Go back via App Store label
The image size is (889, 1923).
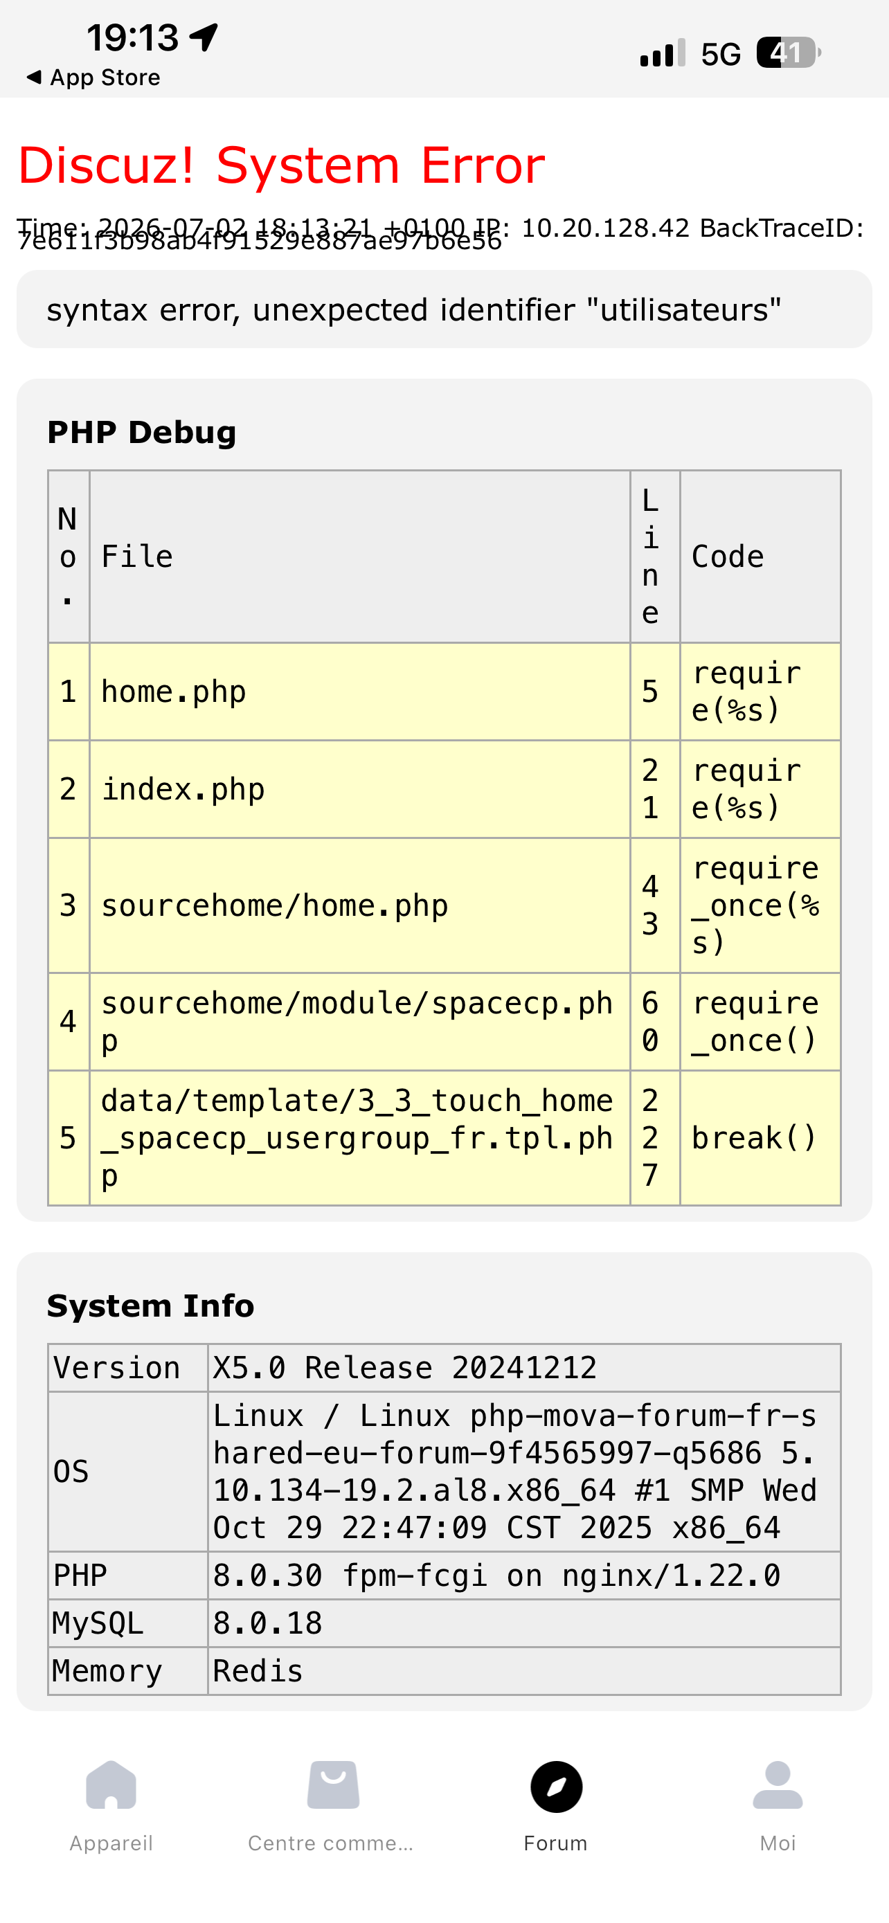[x=105, y=77]
